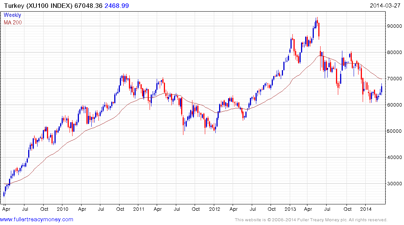Click the 2011 year label on time axis

click(x=139, y=209)
